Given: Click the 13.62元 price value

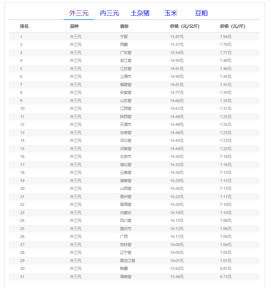Looking at the screenshot, I should (177, 268).
